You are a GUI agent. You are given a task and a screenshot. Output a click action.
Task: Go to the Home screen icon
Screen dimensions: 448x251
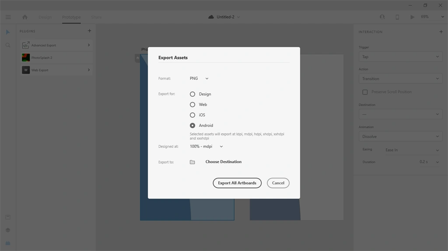[x=25, y=17]
